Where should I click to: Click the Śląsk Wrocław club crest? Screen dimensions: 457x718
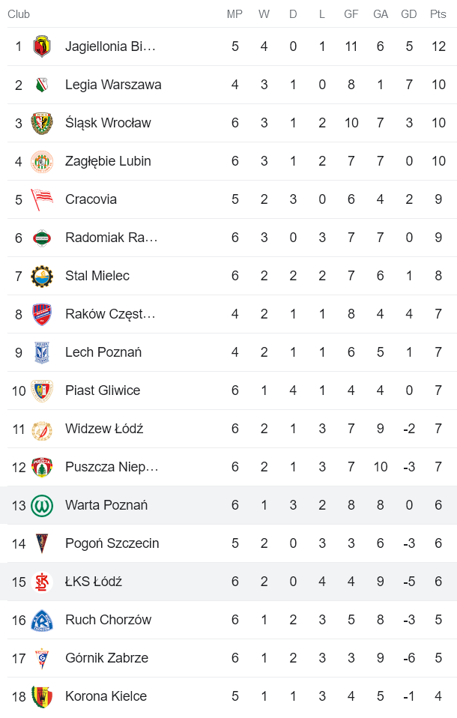pos(43,122)
